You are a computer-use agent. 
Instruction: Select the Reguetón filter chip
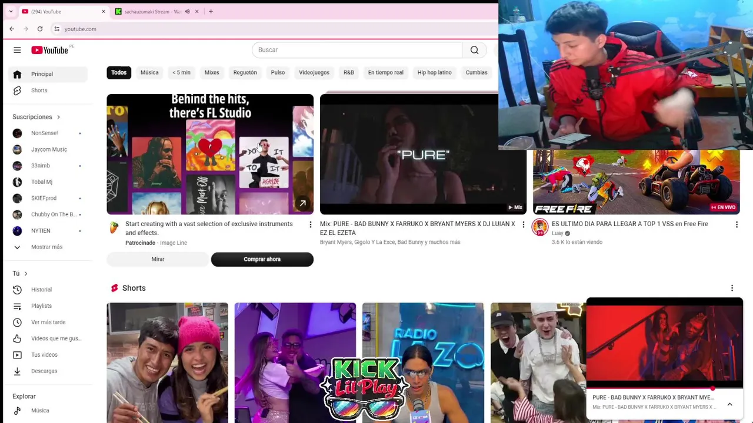click(245, 72)
